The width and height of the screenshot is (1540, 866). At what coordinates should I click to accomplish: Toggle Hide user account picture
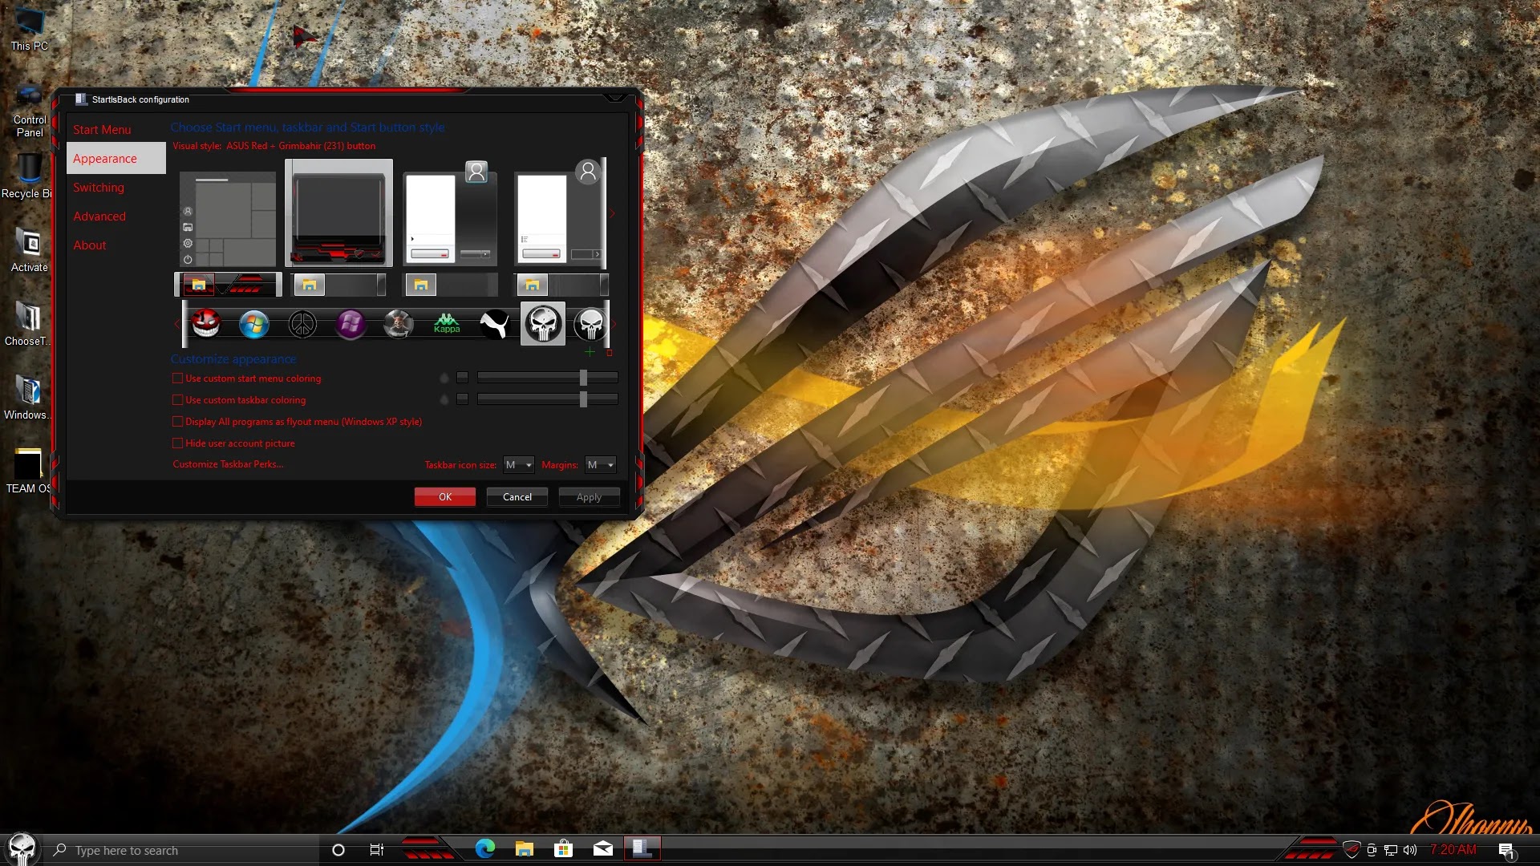(x=178, y=443)
